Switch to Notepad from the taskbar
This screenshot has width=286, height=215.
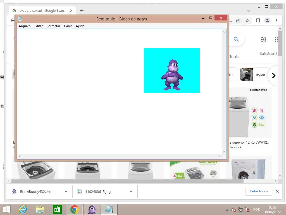click(x=109, y=209)
